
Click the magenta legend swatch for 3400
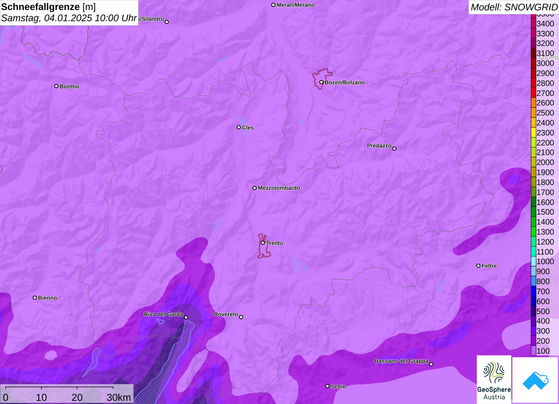(x=533, y=24)
